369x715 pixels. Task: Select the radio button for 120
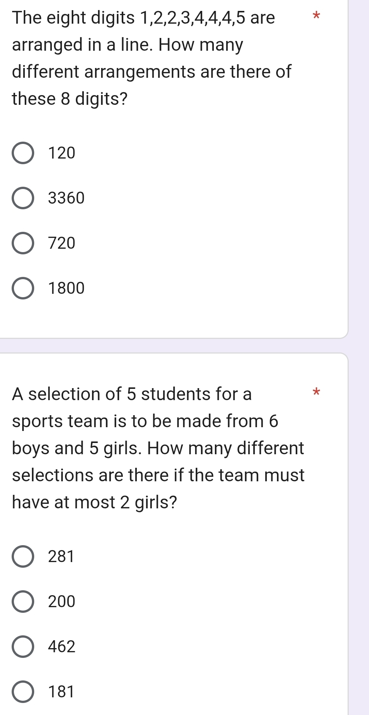point(23,153)
